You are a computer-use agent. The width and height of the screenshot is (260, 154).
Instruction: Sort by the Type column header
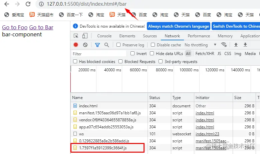click(183, 98)
